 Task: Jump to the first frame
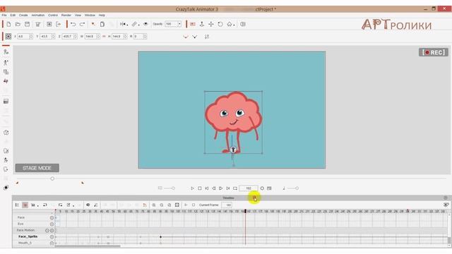pyautogui.click(x=207, y=188)
